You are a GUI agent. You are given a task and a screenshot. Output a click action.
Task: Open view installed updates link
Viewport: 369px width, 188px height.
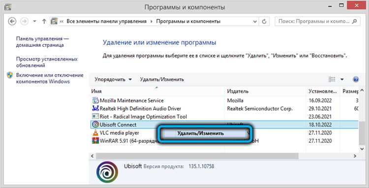47,62
